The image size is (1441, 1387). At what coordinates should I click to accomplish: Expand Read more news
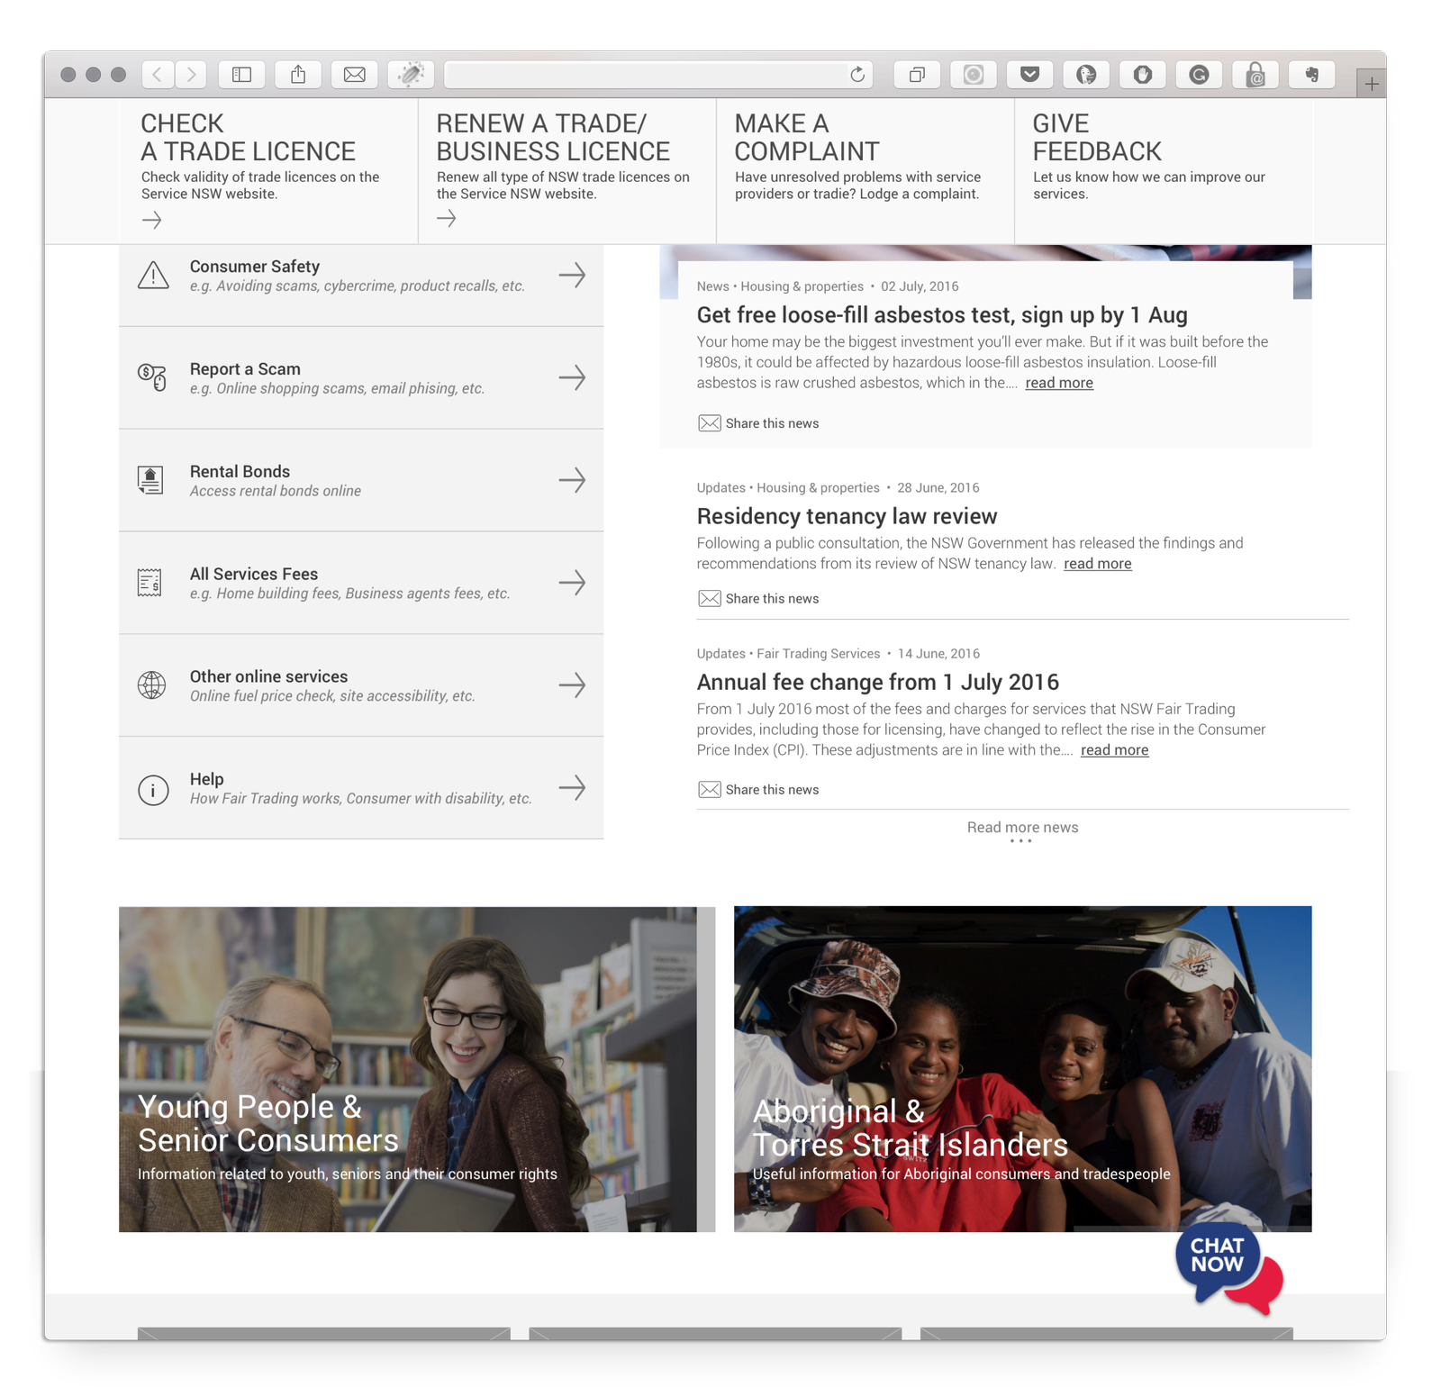pyautogui.click(x=1022, y=829)
